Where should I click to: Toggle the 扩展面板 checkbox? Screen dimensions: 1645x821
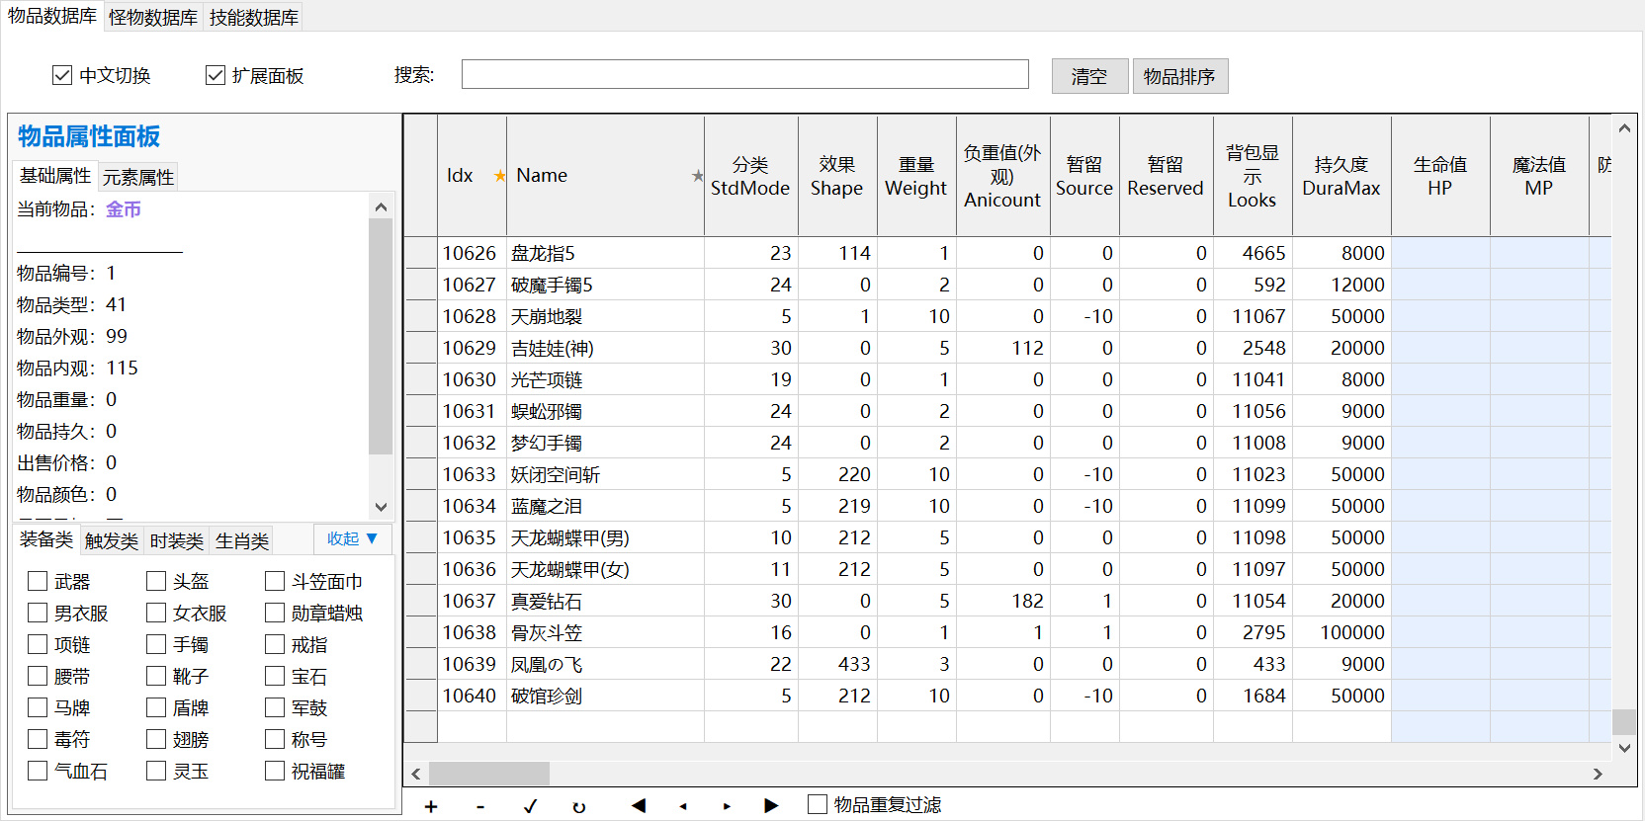216,75
